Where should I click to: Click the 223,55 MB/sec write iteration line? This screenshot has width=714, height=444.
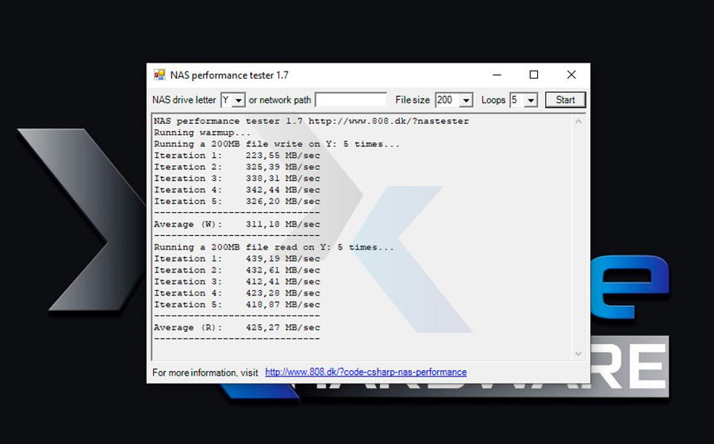click(237, 156)
